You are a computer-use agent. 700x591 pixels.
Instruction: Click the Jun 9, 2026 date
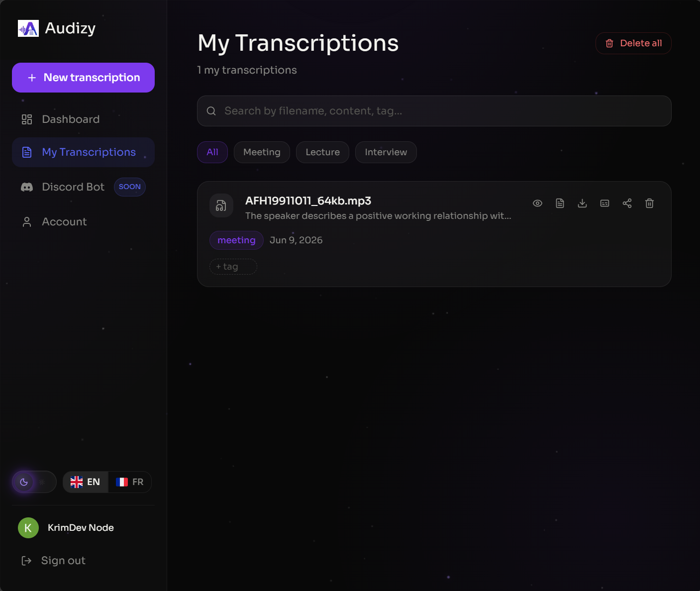[x=296, y=240]
